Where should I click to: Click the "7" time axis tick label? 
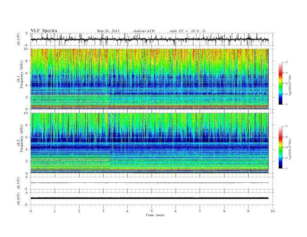point(200,211)
